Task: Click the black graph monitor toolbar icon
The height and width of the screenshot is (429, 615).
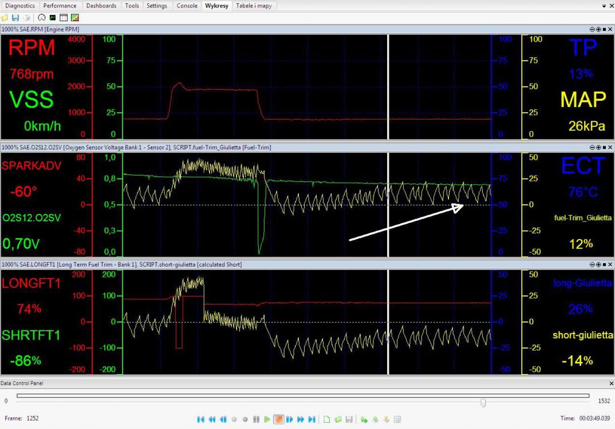Action: pos(53,18)
